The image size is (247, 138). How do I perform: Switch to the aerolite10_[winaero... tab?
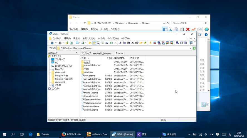pyautogui.click(x=103, y=53)
